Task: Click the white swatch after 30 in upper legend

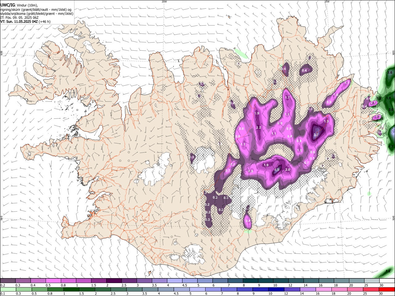Action: click(x=387, y=281)
